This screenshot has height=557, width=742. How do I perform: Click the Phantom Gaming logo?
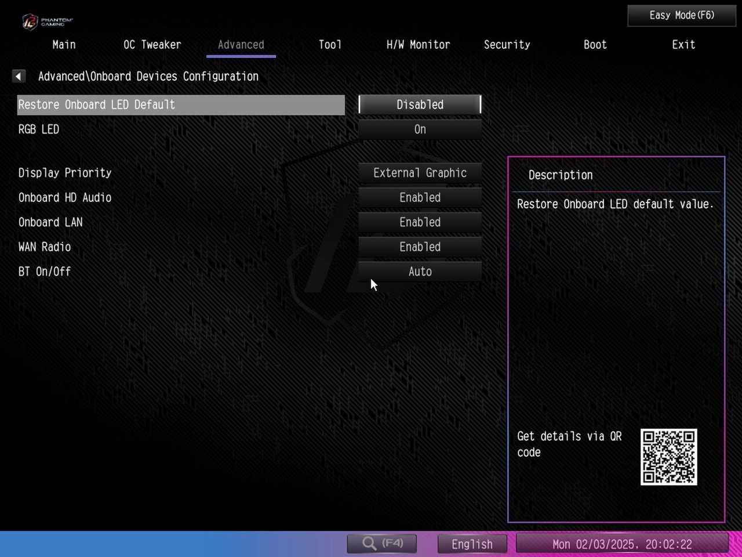(48, 21)
